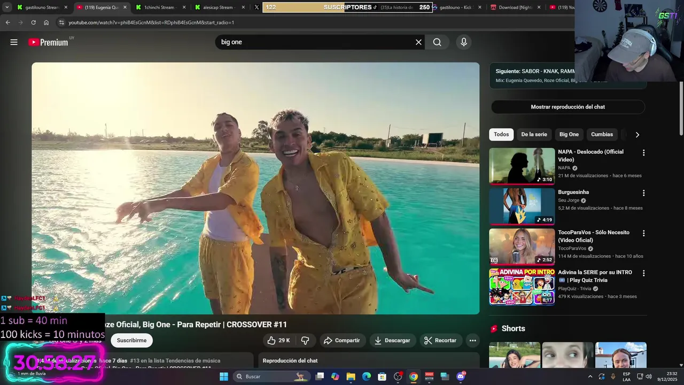
Task: Select the Cumbias filter chip
Action: 602,134
